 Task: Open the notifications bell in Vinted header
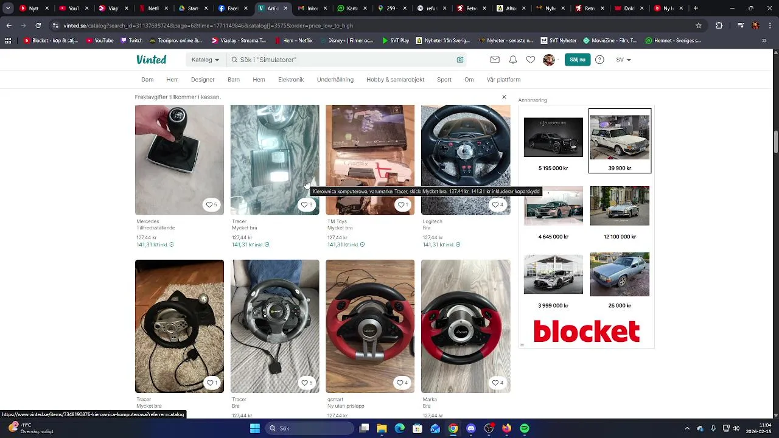tap(513, 60)
